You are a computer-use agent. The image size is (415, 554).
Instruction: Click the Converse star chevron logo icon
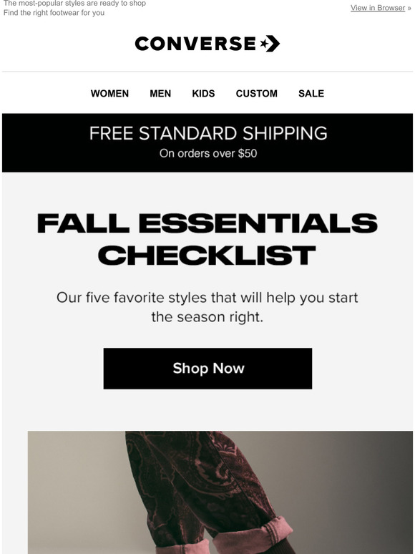[x=270, y=44]
